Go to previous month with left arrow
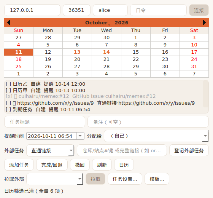The width and height of the screenshot is (213, 198). pyautogui.click(x=9, y=22)
